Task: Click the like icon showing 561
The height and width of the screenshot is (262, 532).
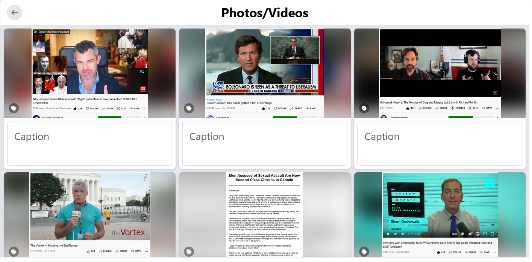Action: [x=88, y=251]
